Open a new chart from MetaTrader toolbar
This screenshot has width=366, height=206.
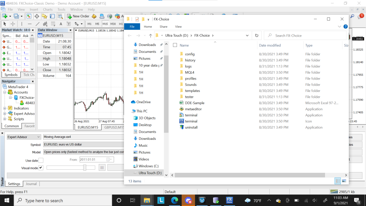point(5,16)
